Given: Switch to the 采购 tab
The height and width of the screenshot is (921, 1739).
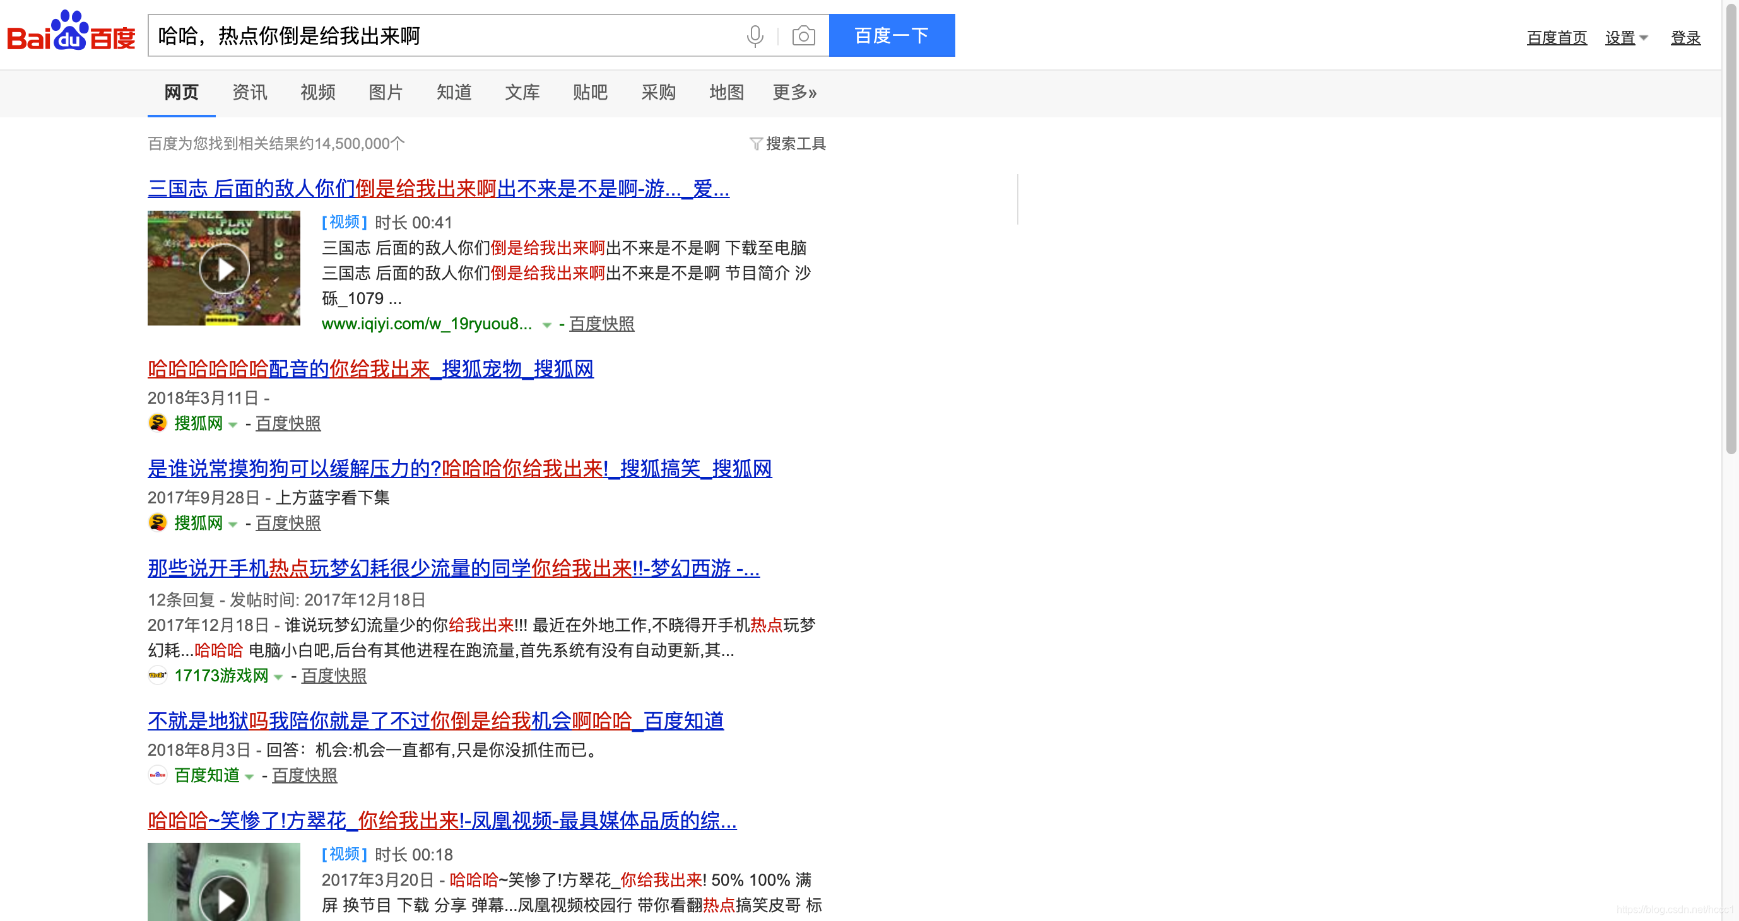Looking at the screenshot, I should (659, 93).
